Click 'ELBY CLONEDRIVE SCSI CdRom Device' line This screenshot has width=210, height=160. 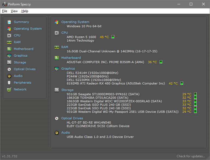[x=98, y=126]
